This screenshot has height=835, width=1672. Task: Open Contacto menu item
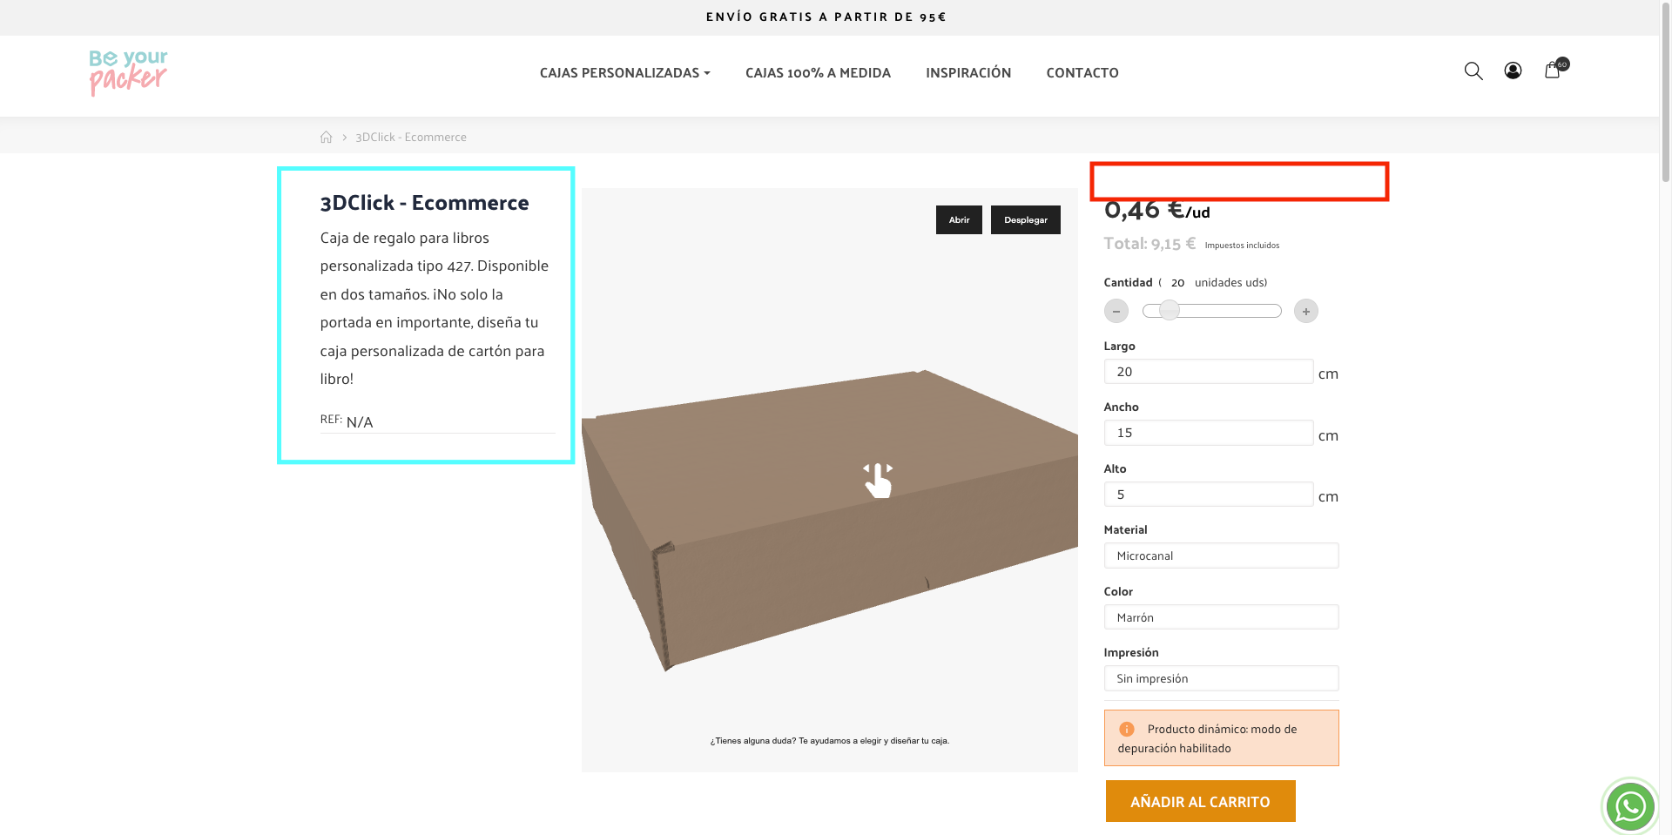[x=1082, y=73]
